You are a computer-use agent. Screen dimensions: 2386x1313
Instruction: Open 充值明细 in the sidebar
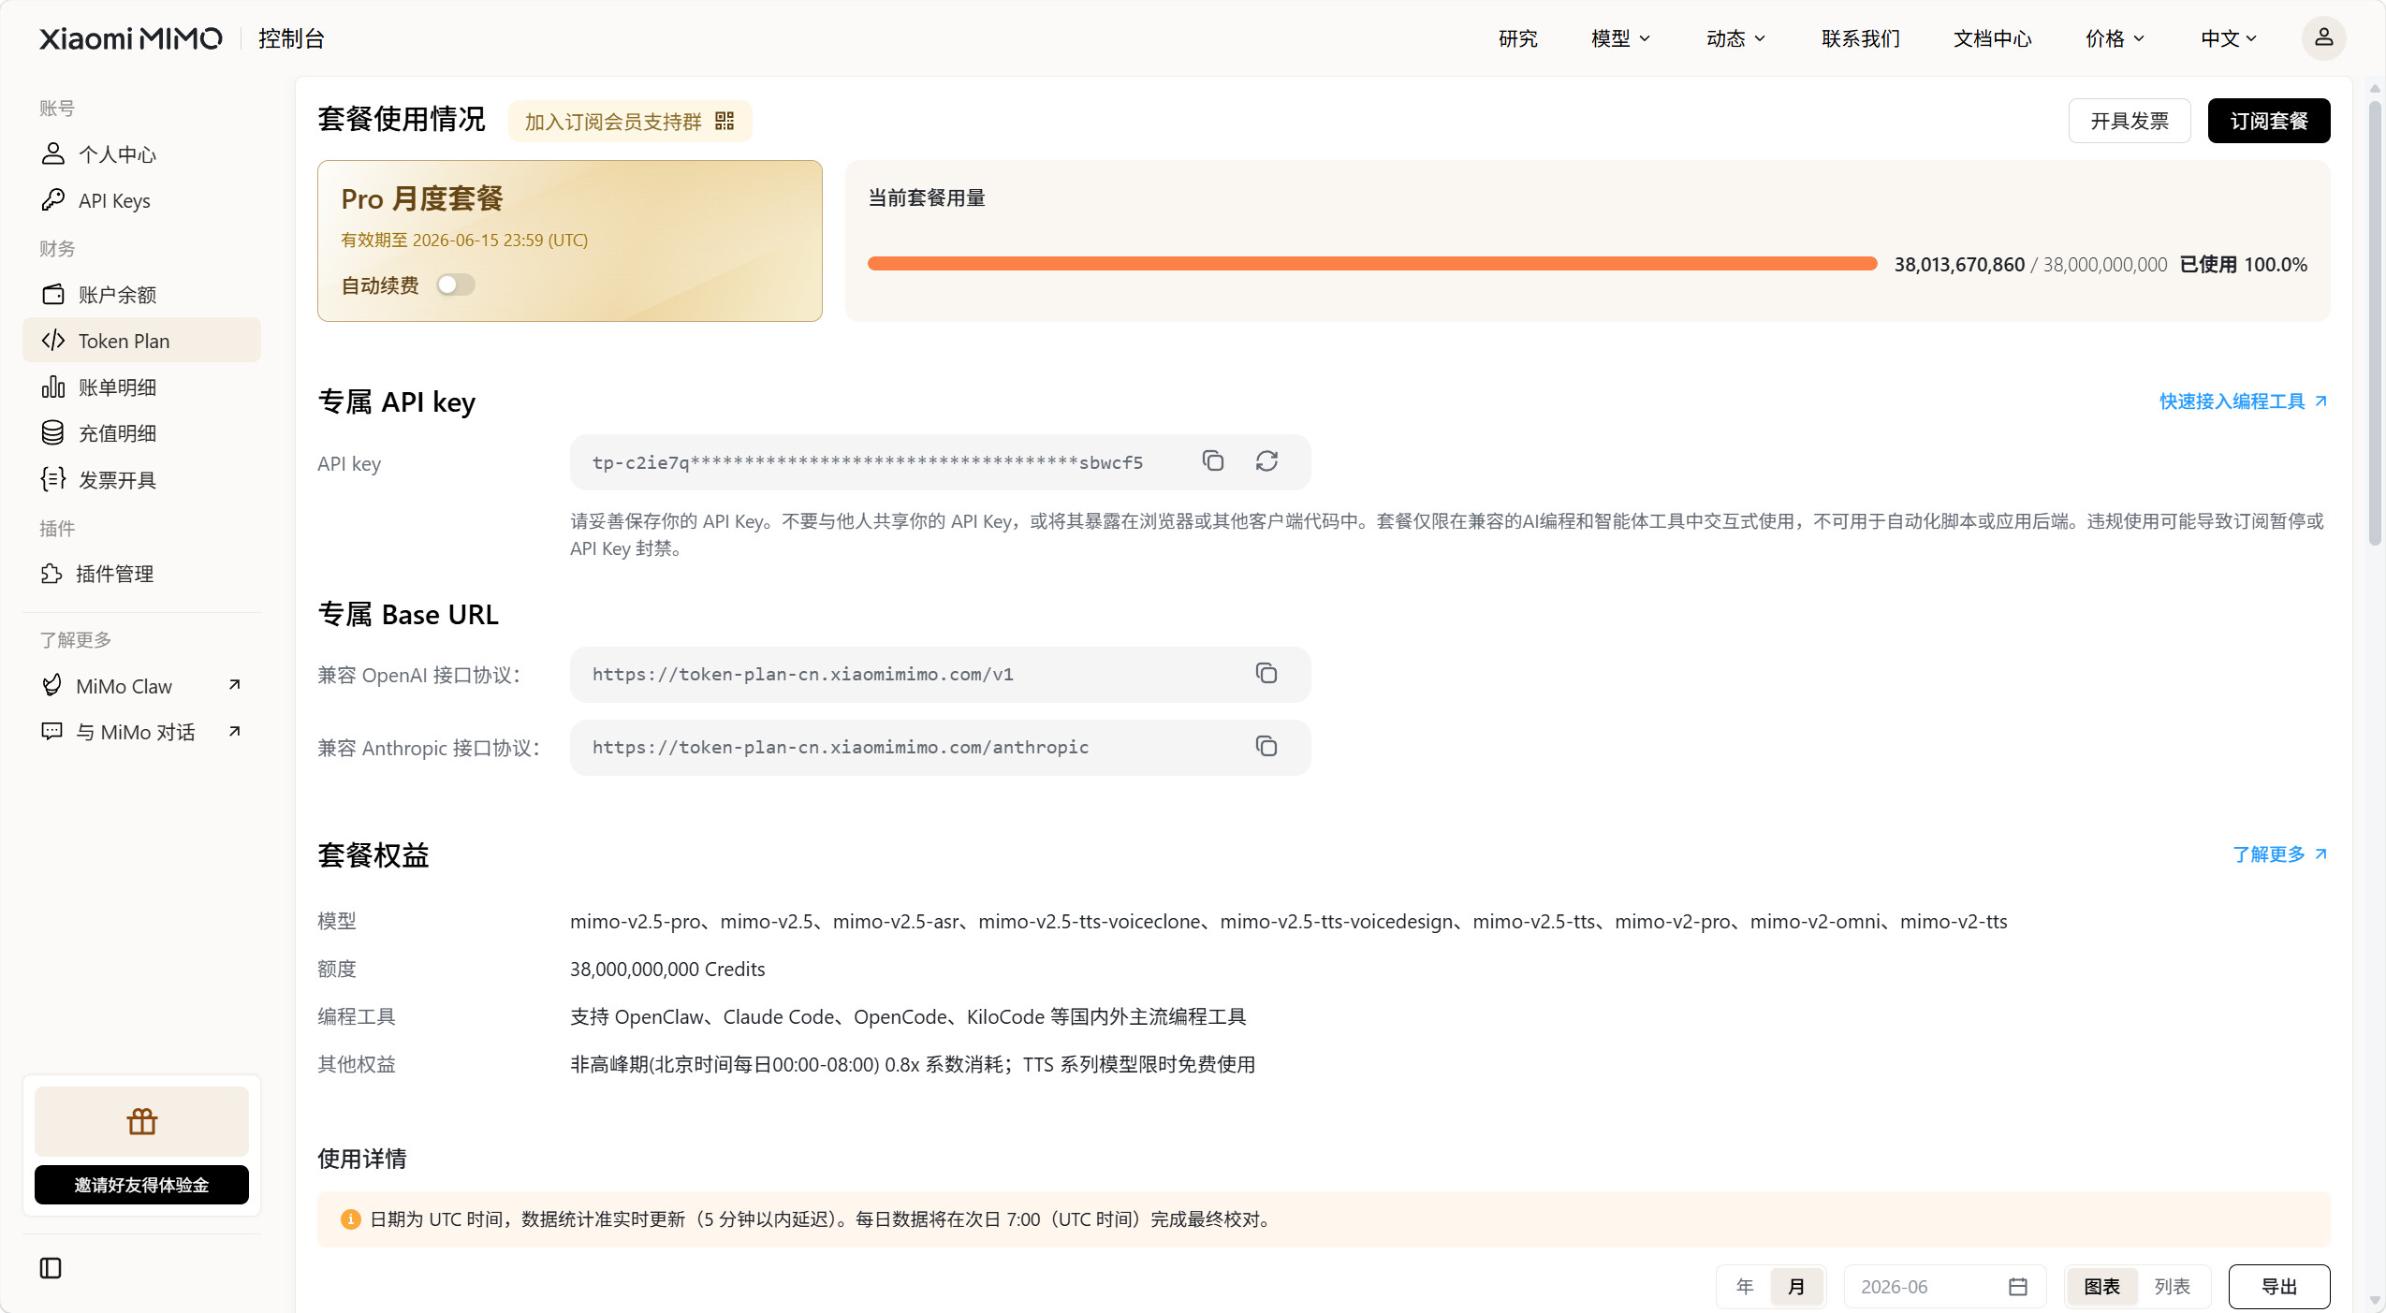[x=141, y=433]
